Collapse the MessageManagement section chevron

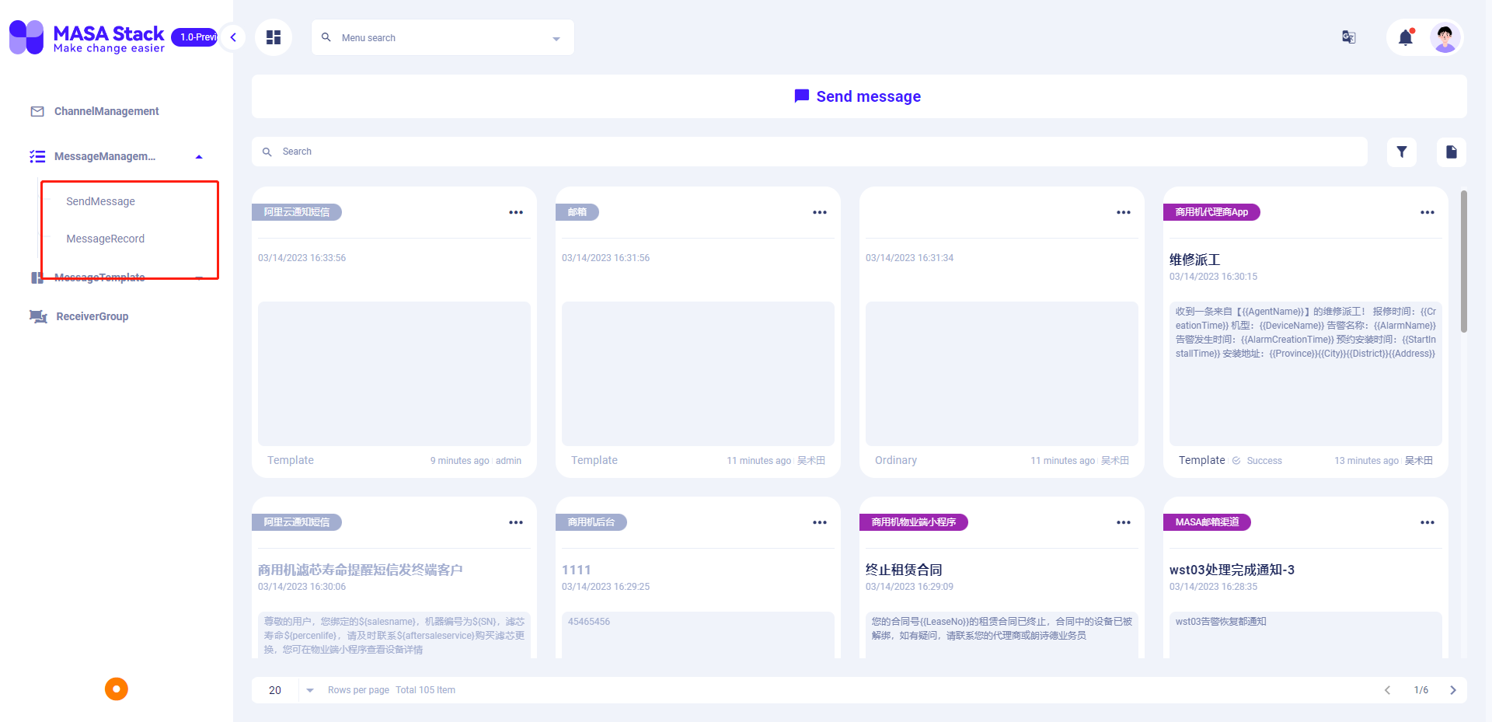(x=199, y=156)
